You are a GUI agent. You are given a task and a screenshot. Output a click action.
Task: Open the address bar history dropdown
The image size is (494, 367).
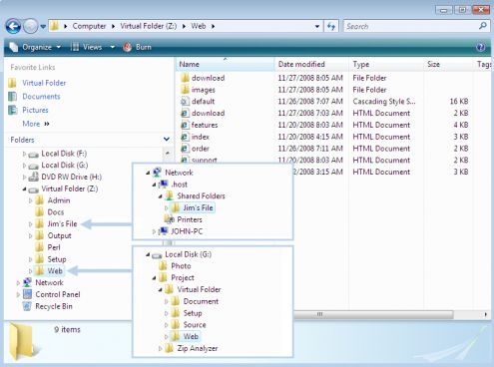[x=317, y=26]
